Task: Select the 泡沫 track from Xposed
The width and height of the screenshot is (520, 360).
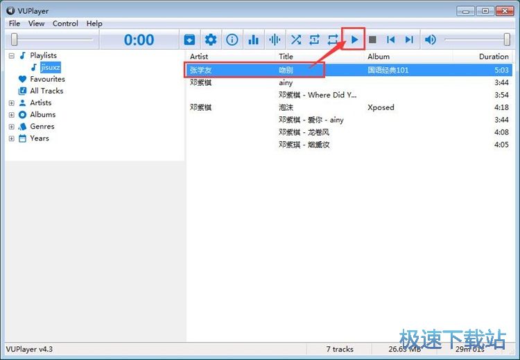Action: coord(349,107)
